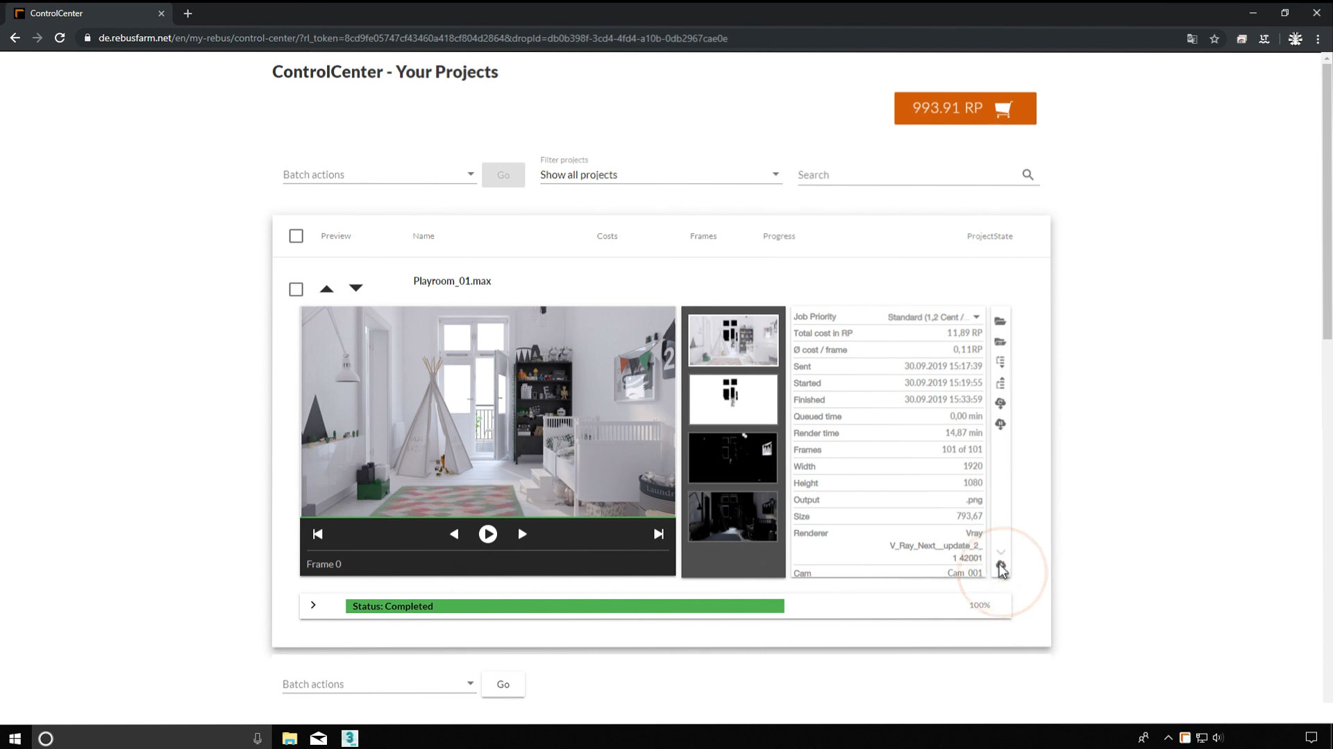Open the first folder icon in job actions
The height and width of the screenshot is (749, 1333).
coord(1000,320)
